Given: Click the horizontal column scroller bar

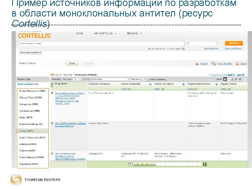Looking at the screenshot, I should [167, 164].
